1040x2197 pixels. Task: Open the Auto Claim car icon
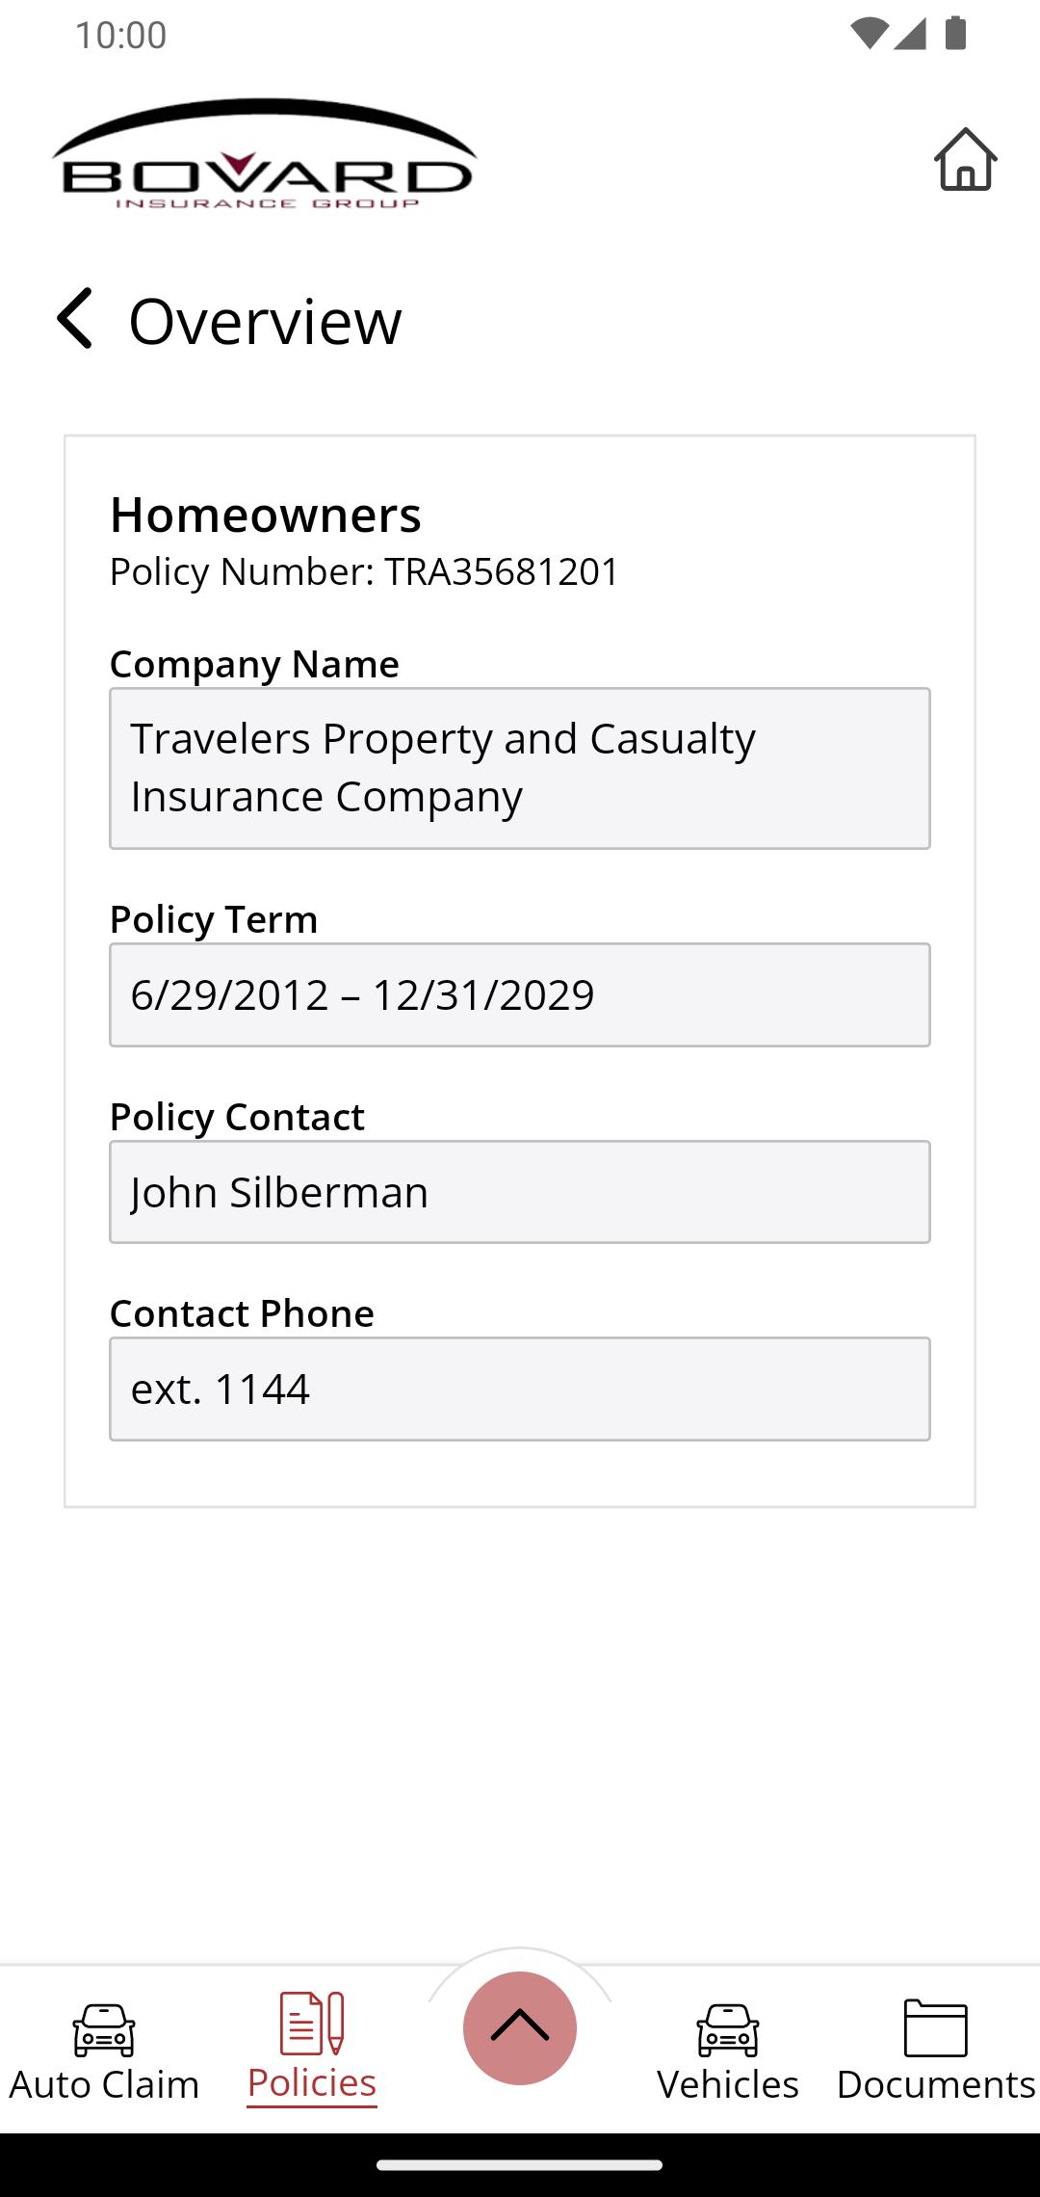tap(104, 2028)
